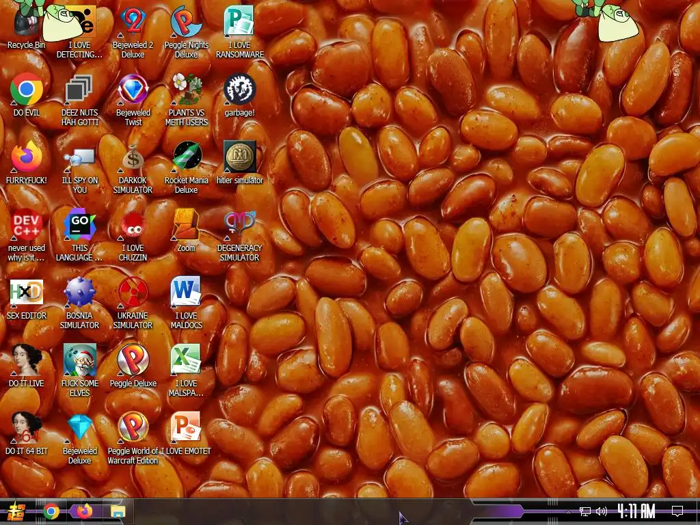
Task: Open the 'DEEZ NUTS HAH GOTTI' shortcut
Action: point(79,99)
